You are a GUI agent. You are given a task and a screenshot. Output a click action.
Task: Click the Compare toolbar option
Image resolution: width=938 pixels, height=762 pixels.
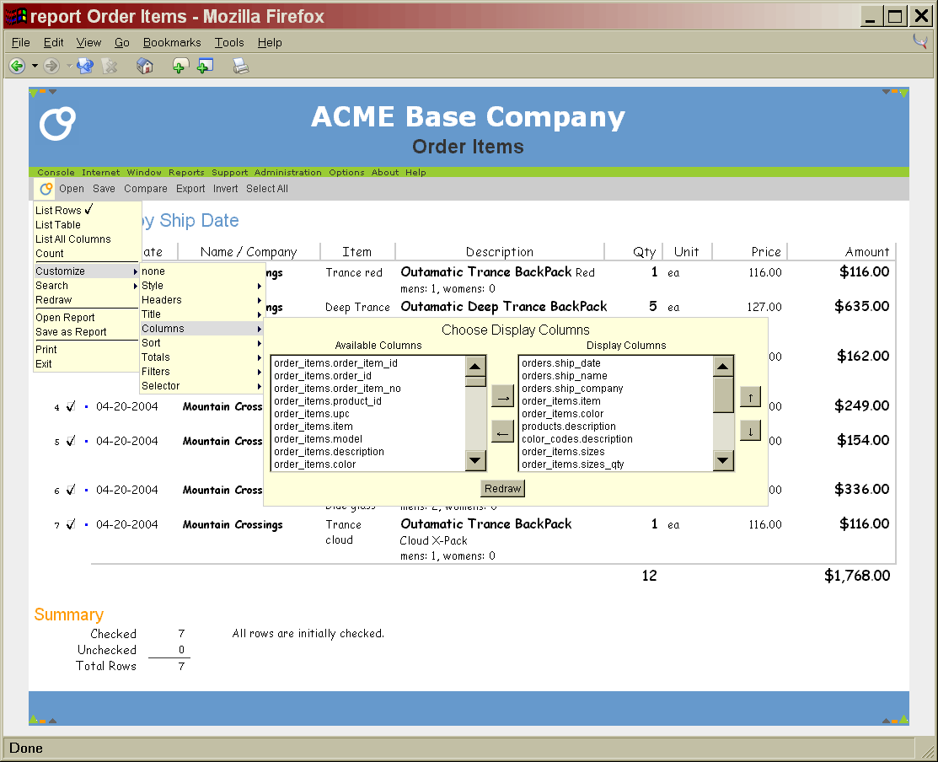(145, 189)
